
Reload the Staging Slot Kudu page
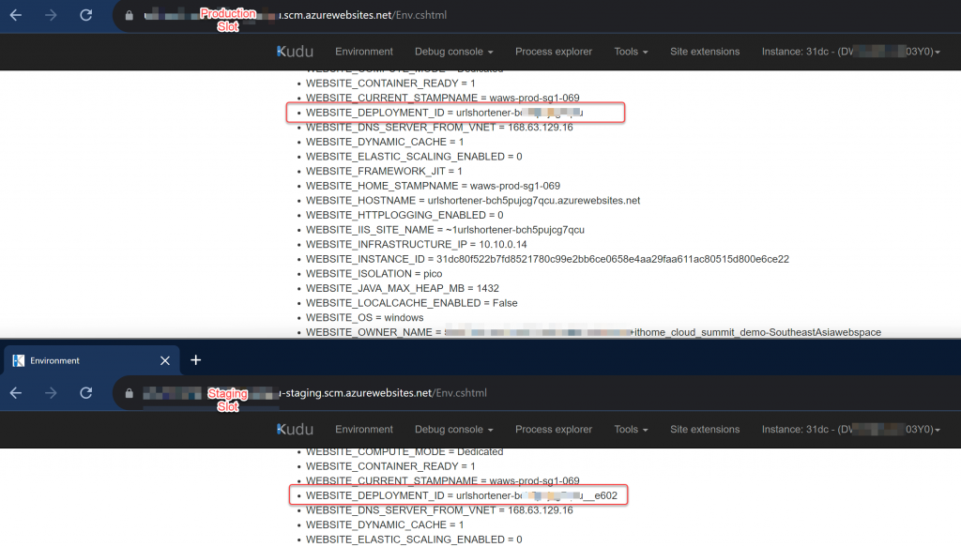85,393
